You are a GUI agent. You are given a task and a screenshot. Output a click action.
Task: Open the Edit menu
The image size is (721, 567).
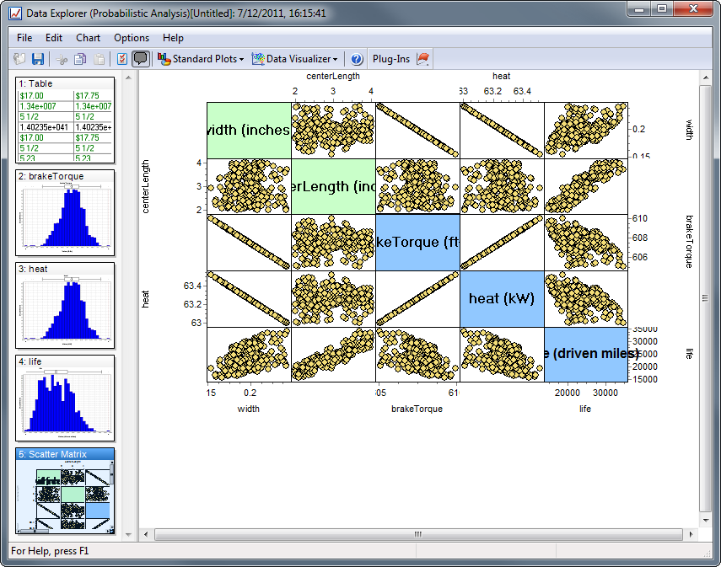coord(54,38)
